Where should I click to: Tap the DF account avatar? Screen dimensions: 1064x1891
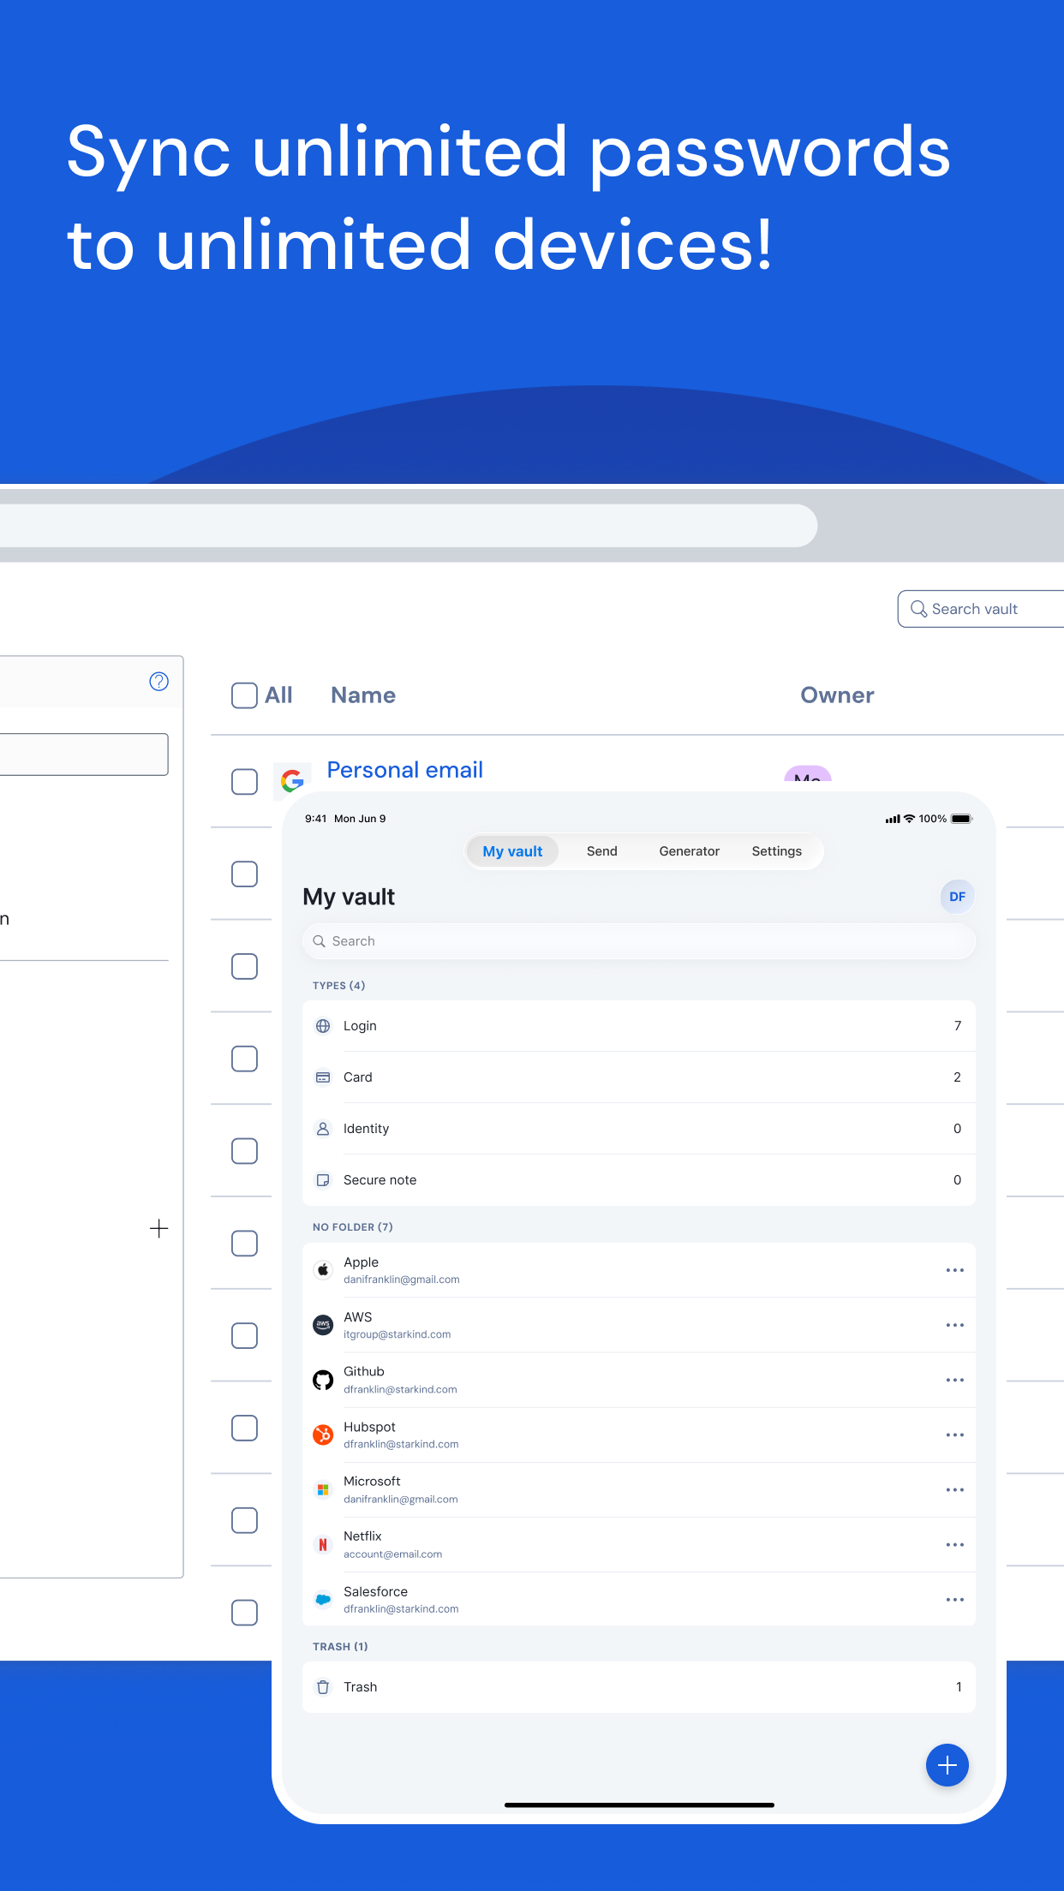click(x=957, y=897)
